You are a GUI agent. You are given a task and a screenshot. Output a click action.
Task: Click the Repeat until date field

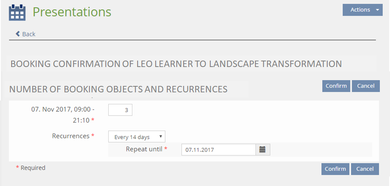[218, 149]
